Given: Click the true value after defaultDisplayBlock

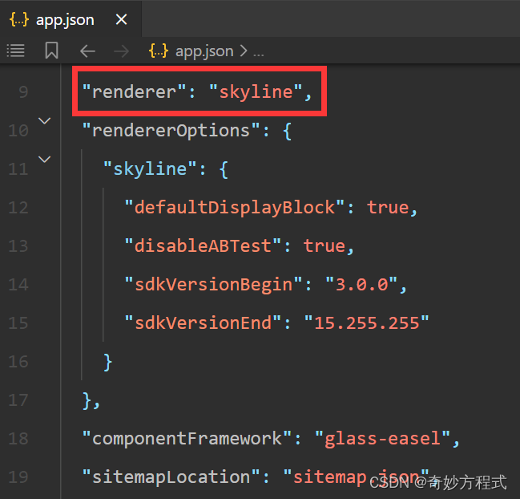Looking at the screenshot, I should coord(388,208).
